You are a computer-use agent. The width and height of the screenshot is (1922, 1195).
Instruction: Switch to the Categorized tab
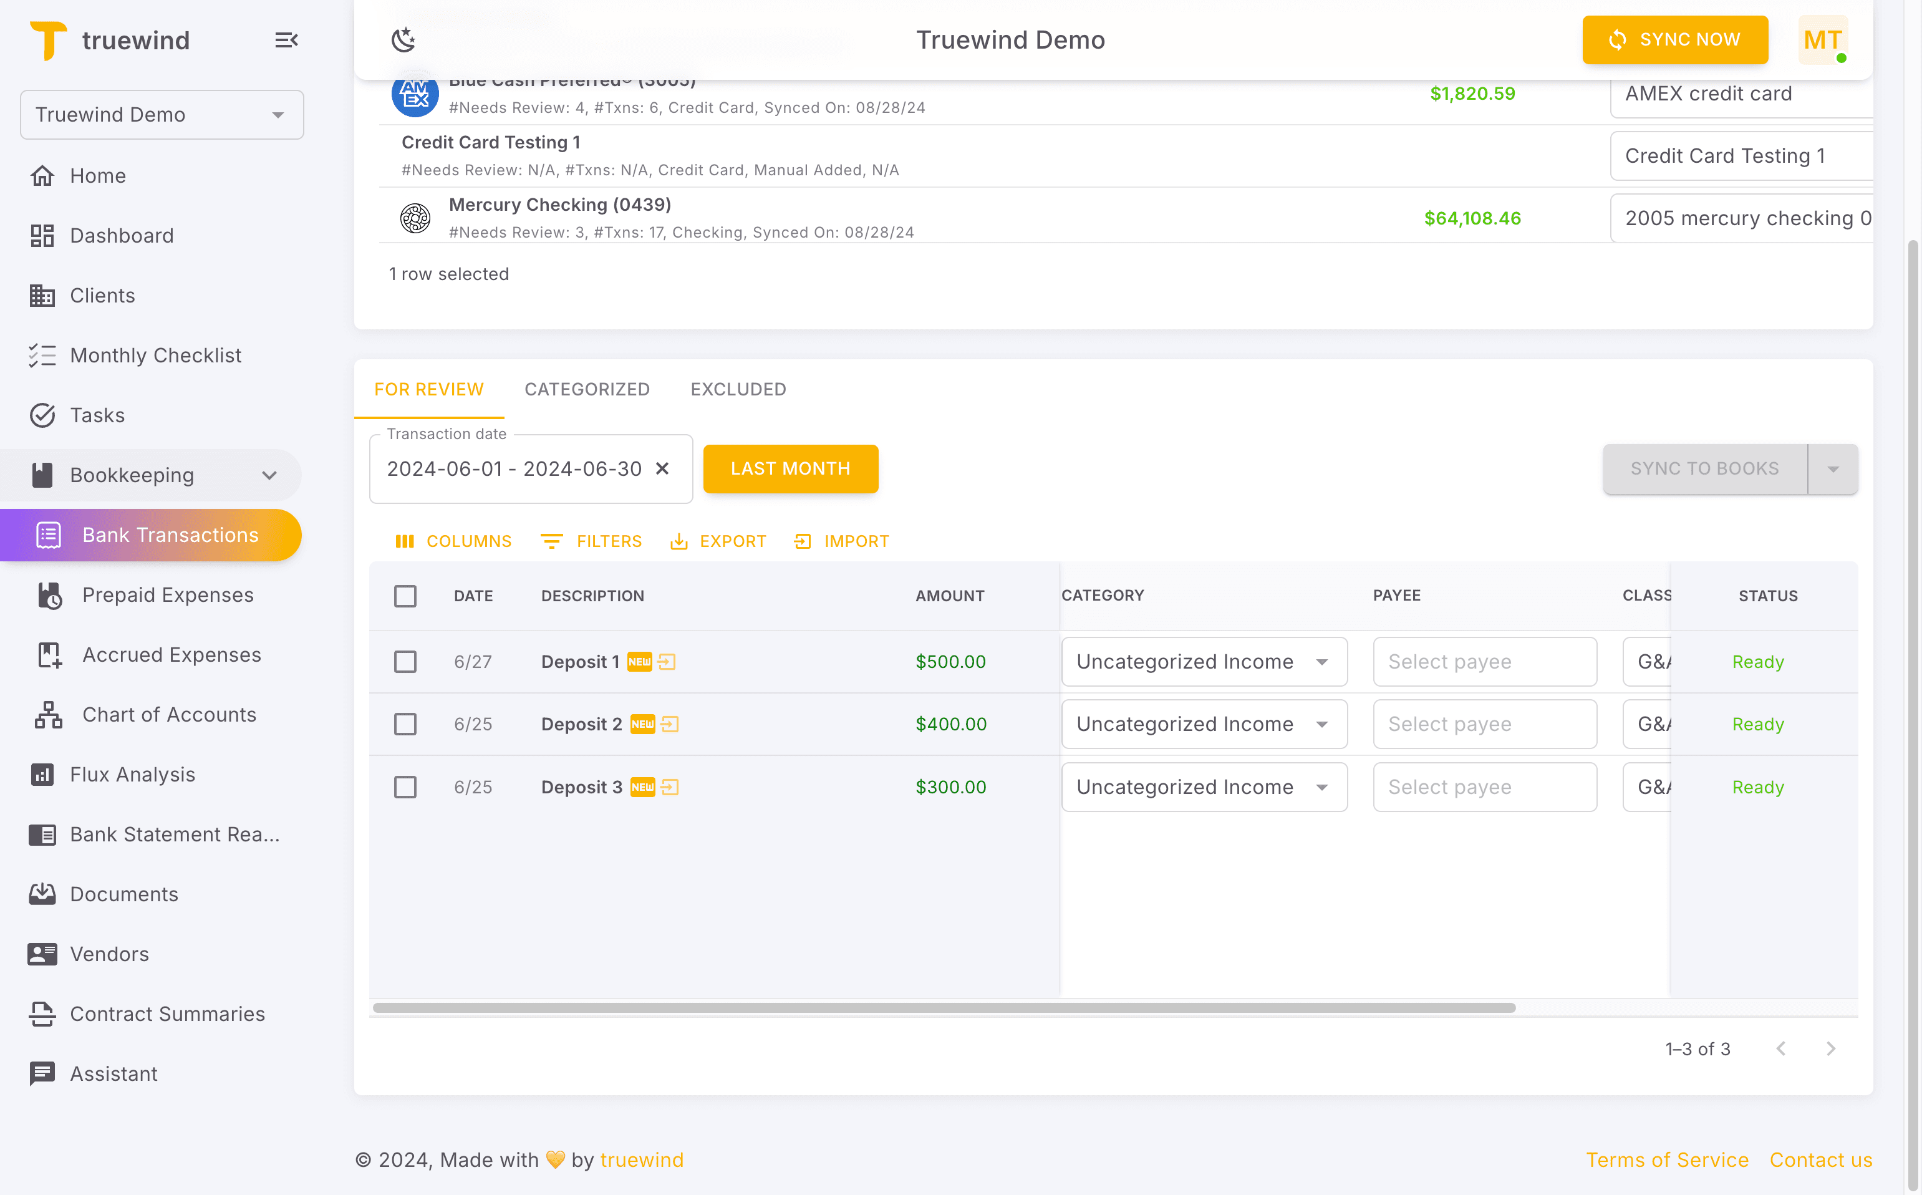point(587,389)
